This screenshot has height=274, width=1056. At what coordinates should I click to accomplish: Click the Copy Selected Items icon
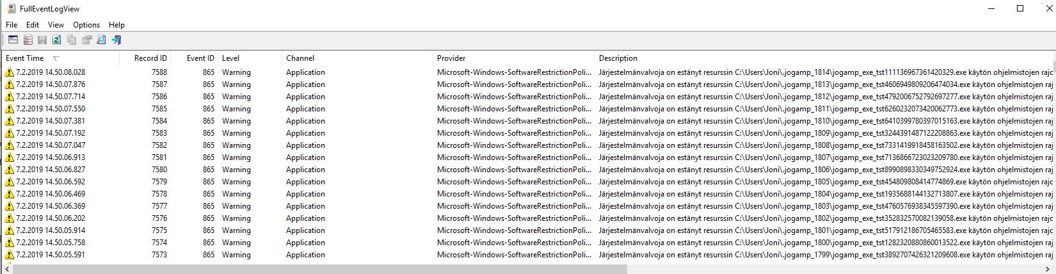coord(72,40)
